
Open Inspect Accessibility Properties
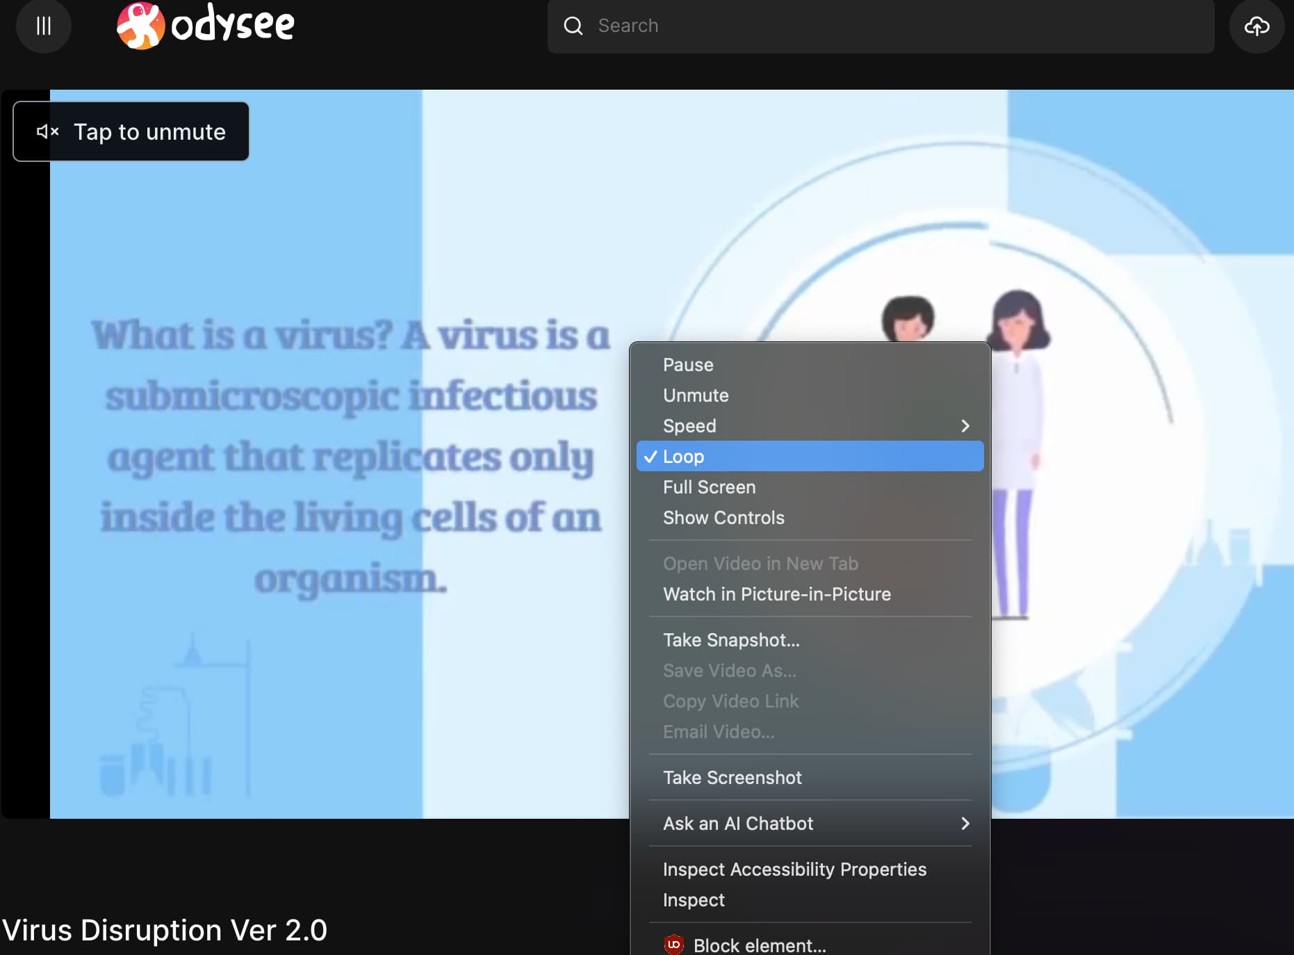coord(794,870)
